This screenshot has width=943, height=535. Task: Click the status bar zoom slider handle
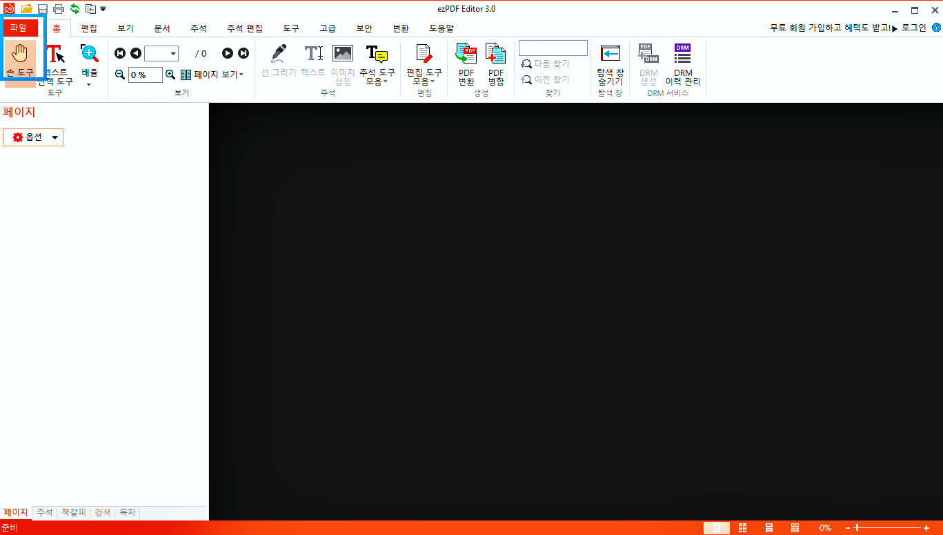pyautogui.click(x=857, y=528)
